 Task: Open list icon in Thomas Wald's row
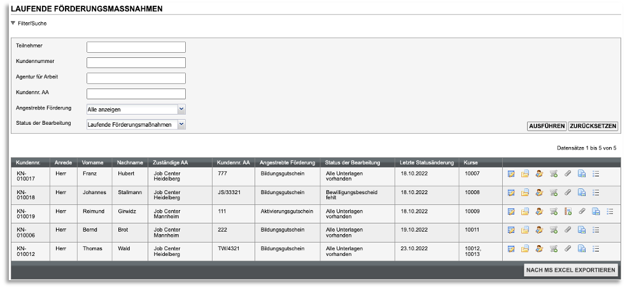(x=596, y=249)
